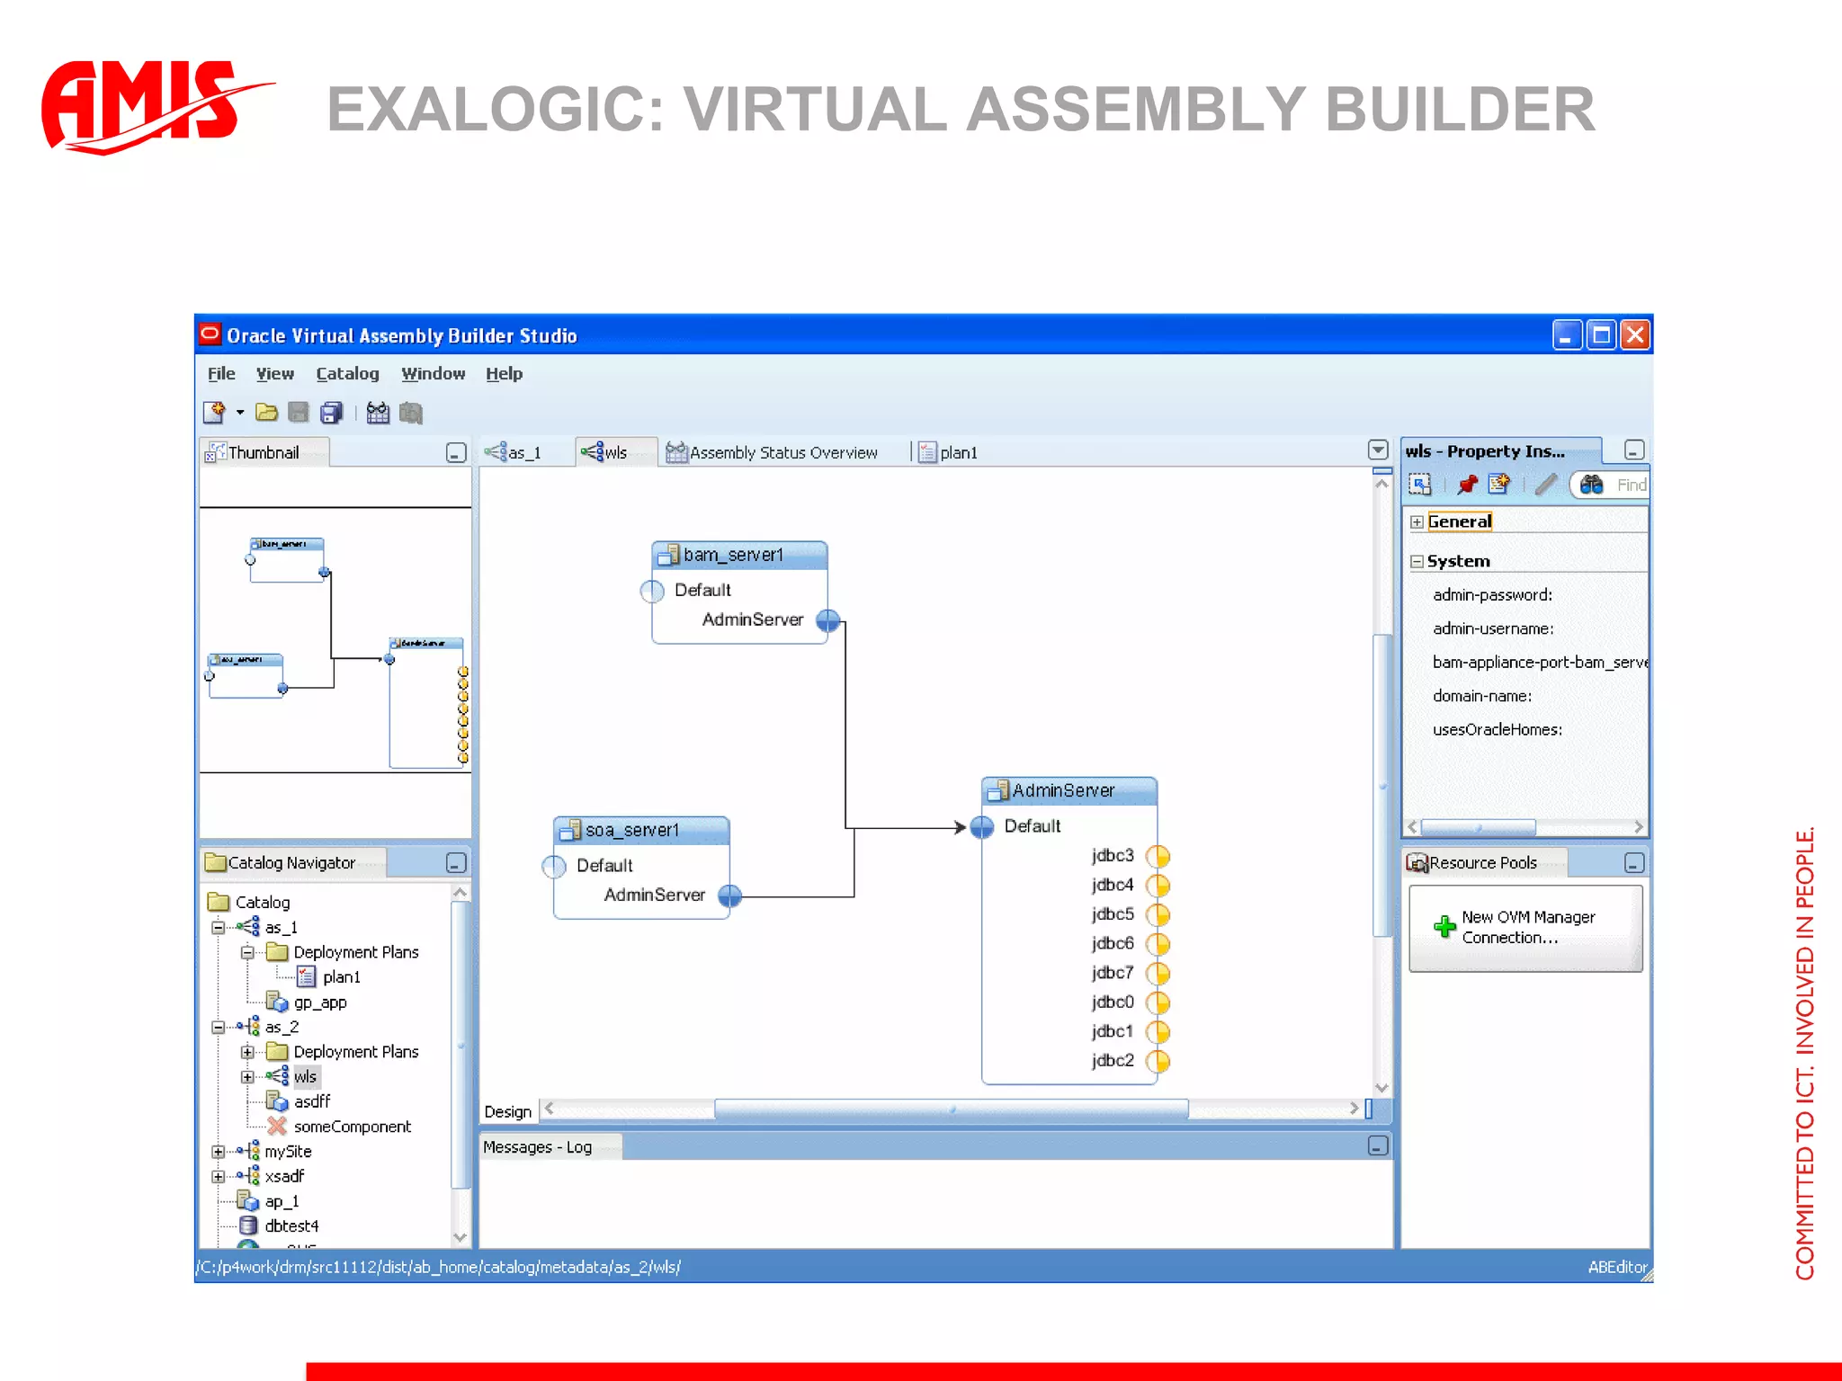Click the Save All toolbar icon
This screenshot has width=1842, height=1381.
tap(332, 413)
